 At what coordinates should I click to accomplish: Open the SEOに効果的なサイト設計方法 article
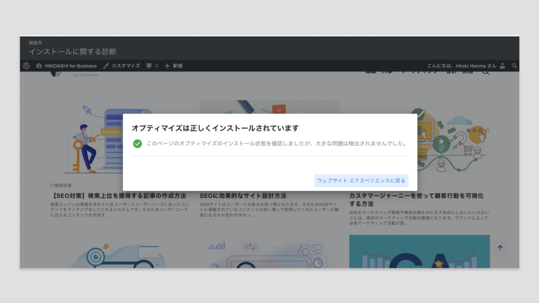click(243, 196)
